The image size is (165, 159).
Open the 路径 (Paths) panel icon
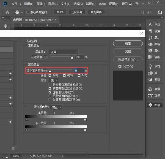(150, 96)
